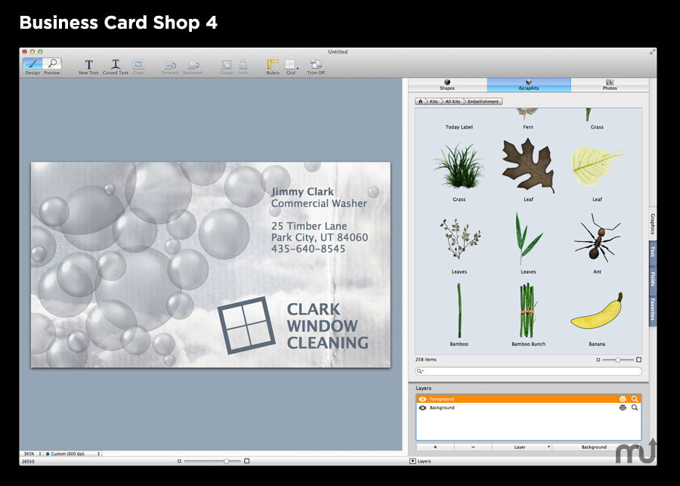
Task: Open the Grid dropdown in toolbar
Action: (x=291, y=66)
